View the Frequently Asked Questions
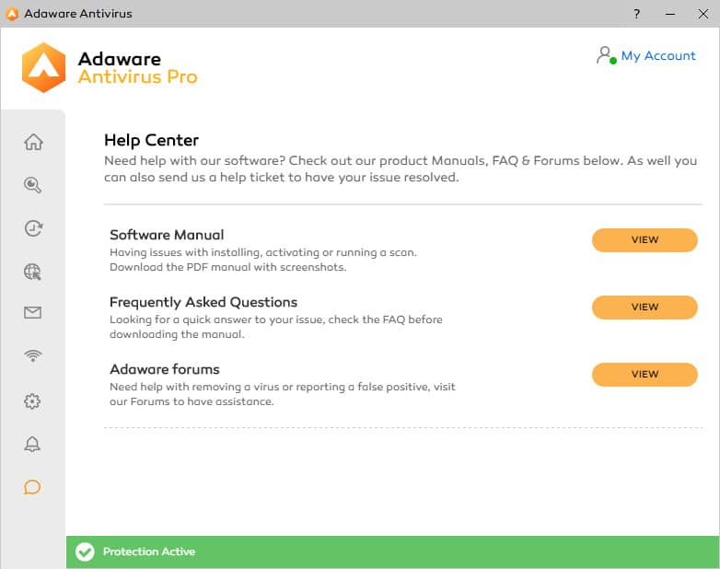The width and height of the screenshot is (720, 569). point(645,307)
